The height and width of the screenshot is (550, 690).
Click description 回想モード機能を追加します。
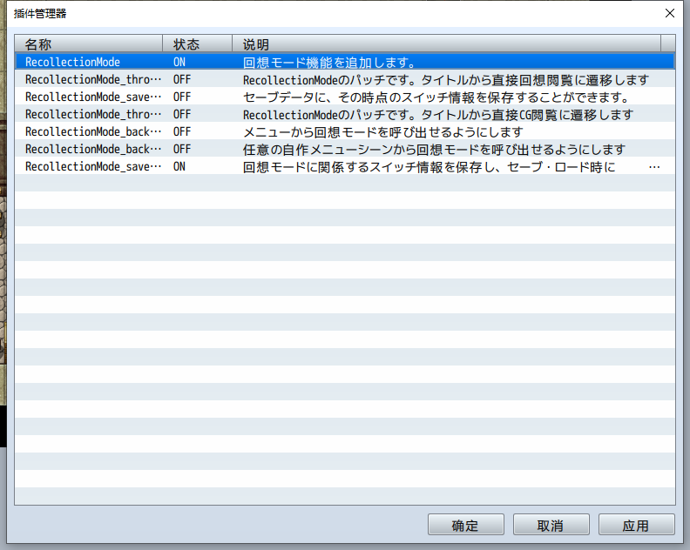tap(328, 63)
